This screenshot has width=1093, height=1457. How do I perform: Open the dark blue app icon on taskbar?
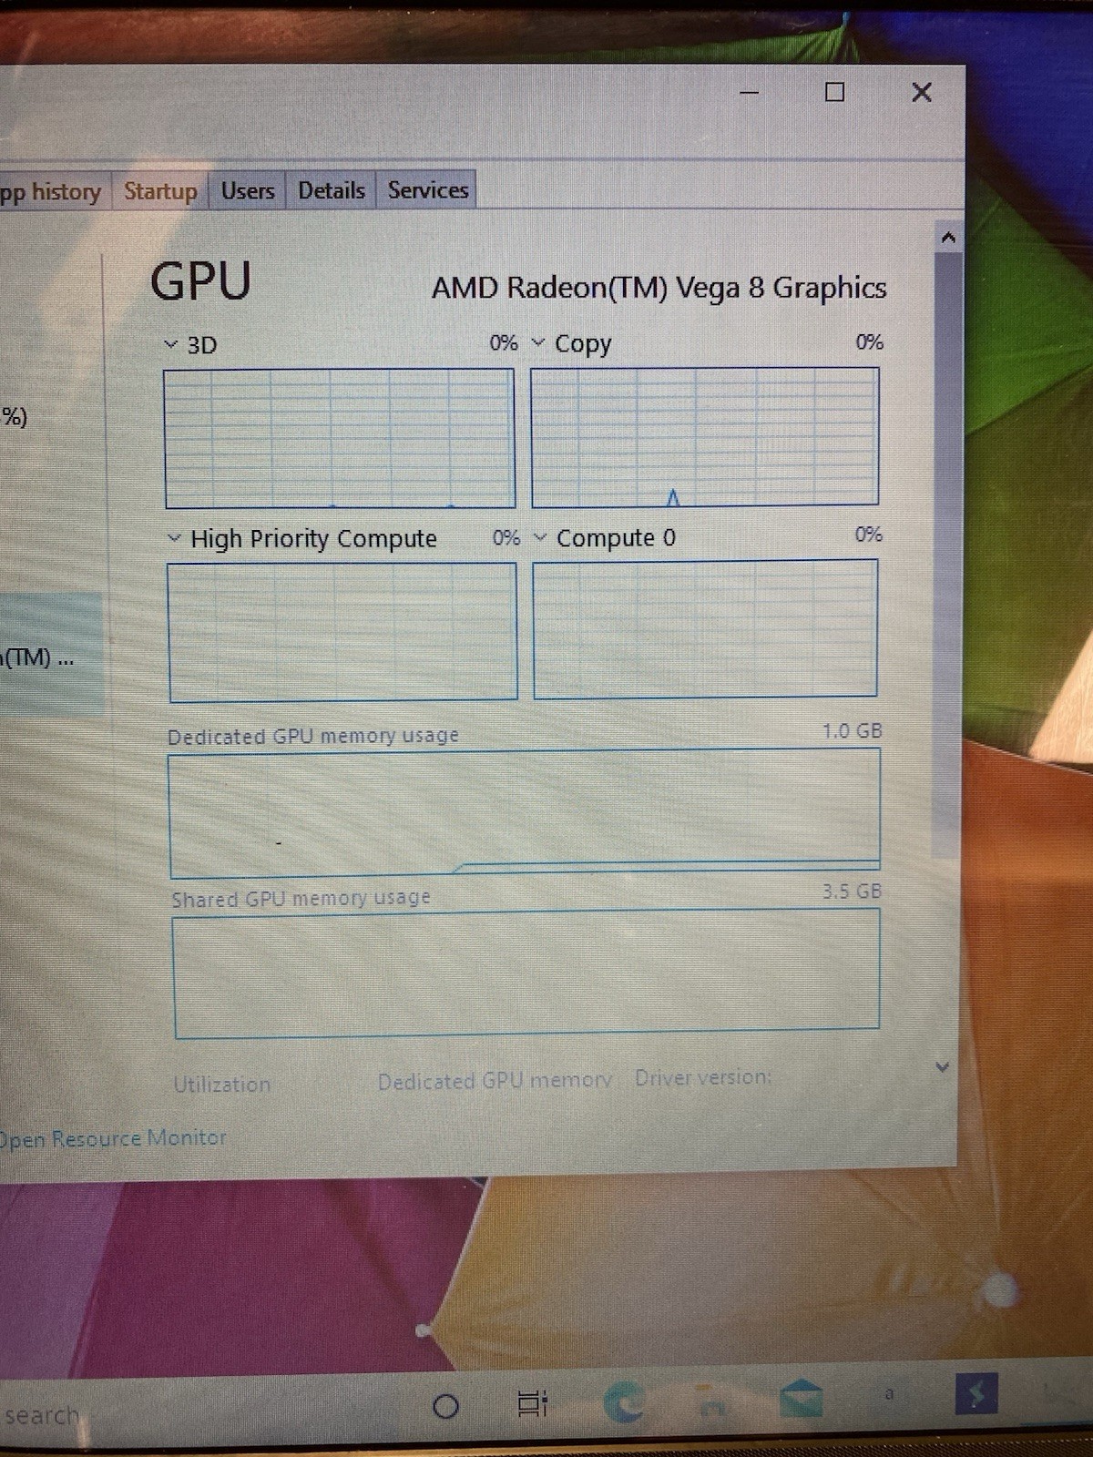976,1393
